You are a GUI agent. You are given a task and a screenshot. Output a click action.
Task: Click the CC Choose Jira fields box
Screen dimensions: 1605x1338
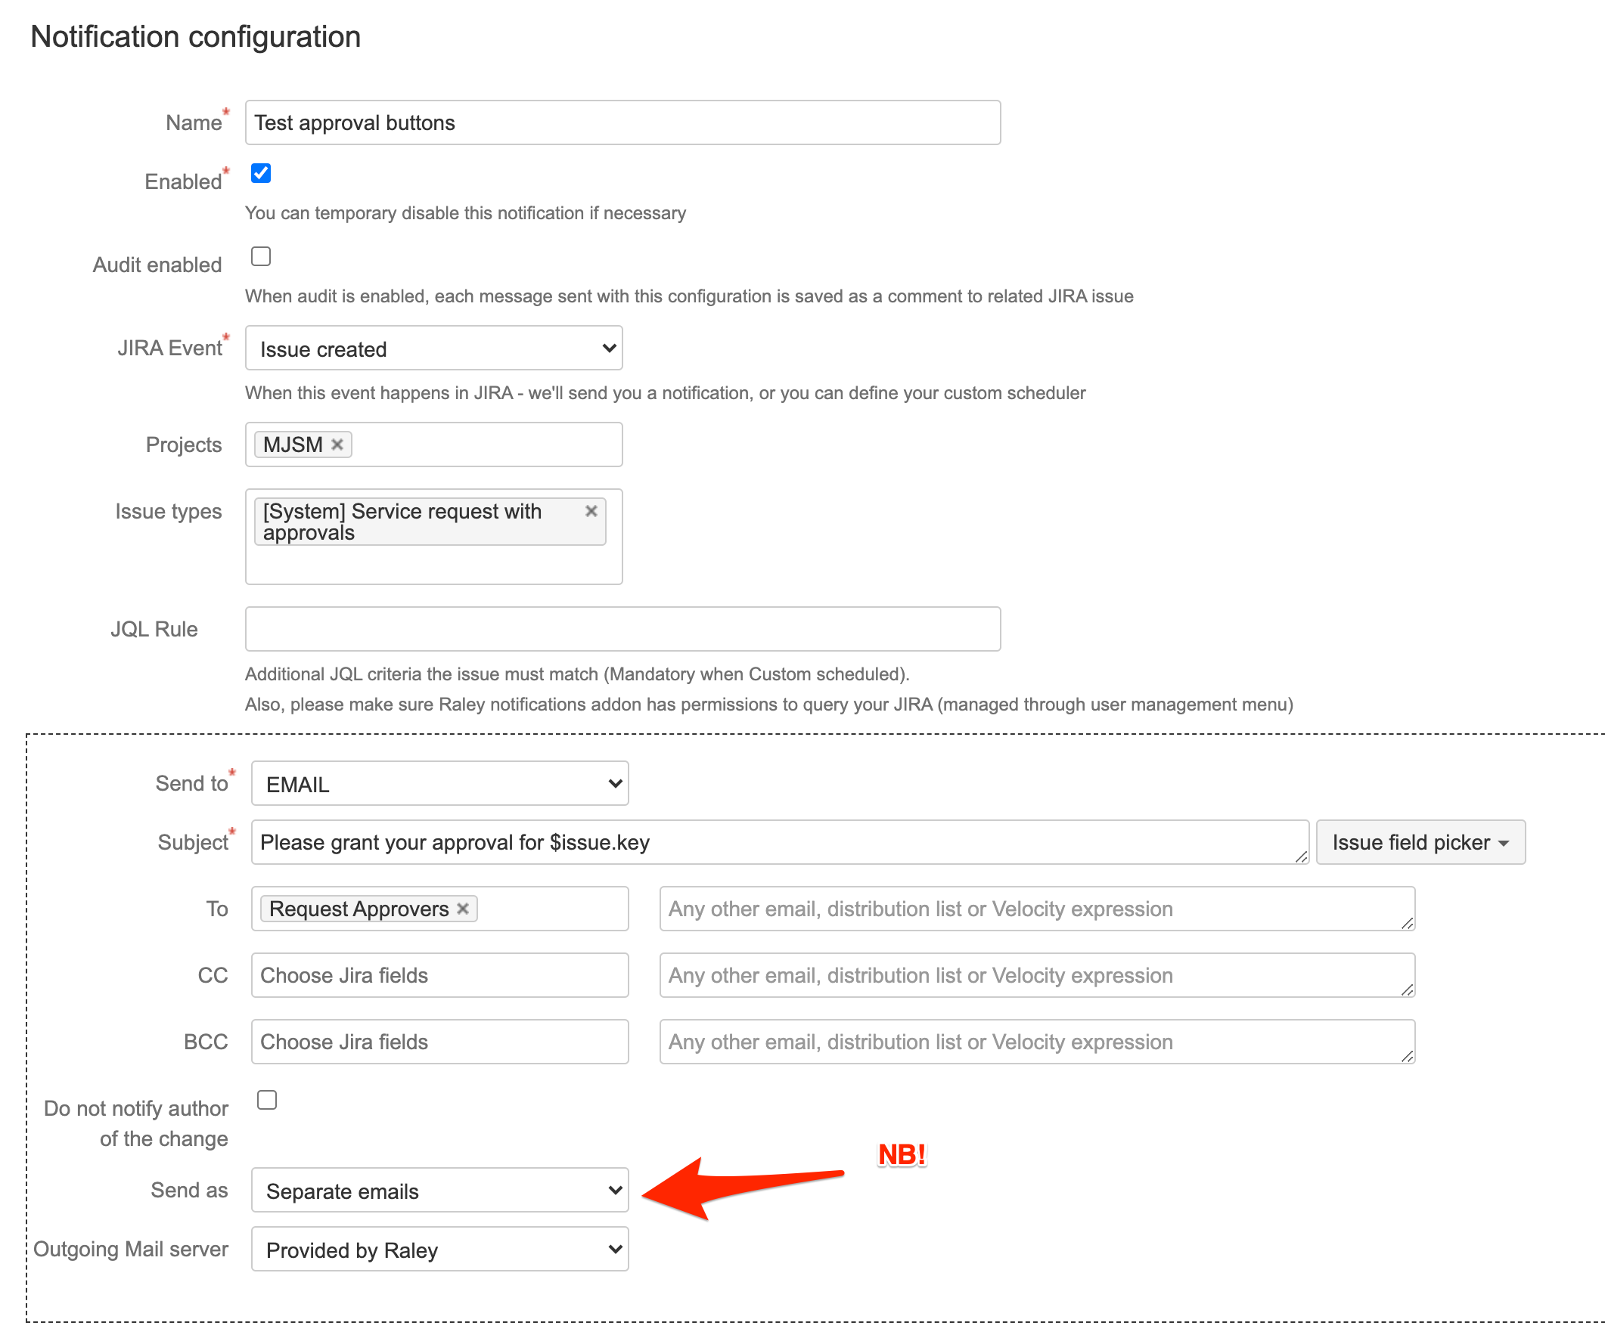(x=439, y=975)
